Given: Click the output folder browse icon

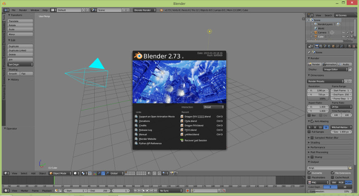Looking at the screenshot, I should [350, 168].
